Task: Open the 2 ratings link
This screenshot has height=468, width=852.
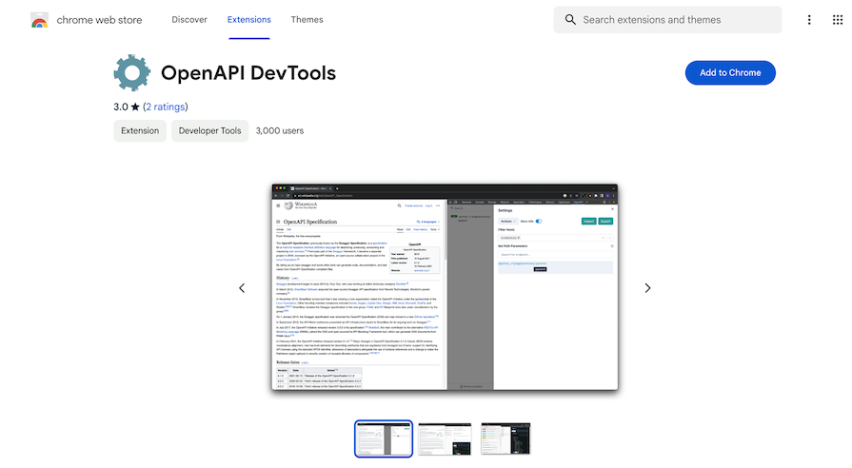Action: [166, 107]
